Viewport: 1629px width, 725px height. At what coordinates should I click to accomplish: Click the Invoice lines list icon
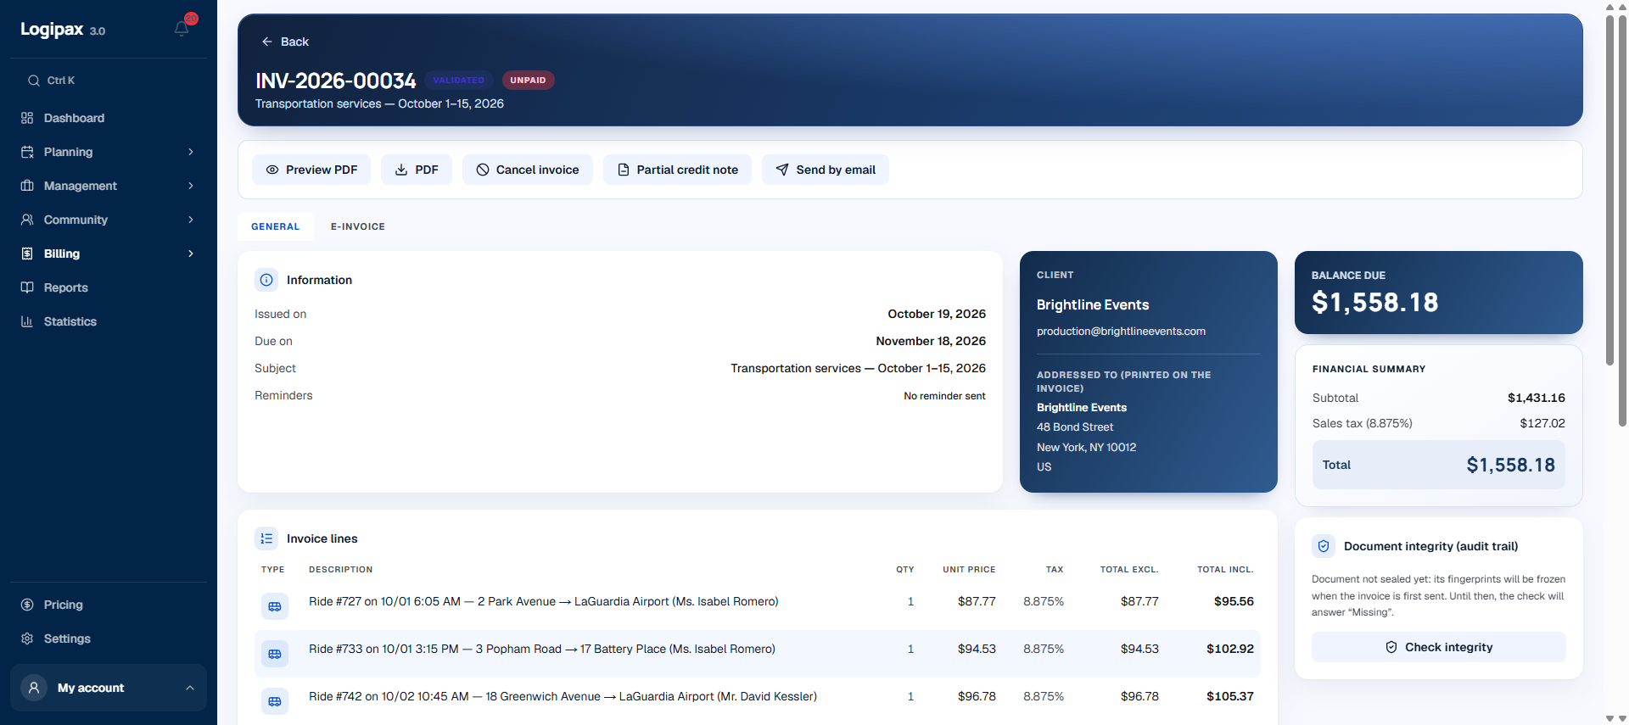266,538
